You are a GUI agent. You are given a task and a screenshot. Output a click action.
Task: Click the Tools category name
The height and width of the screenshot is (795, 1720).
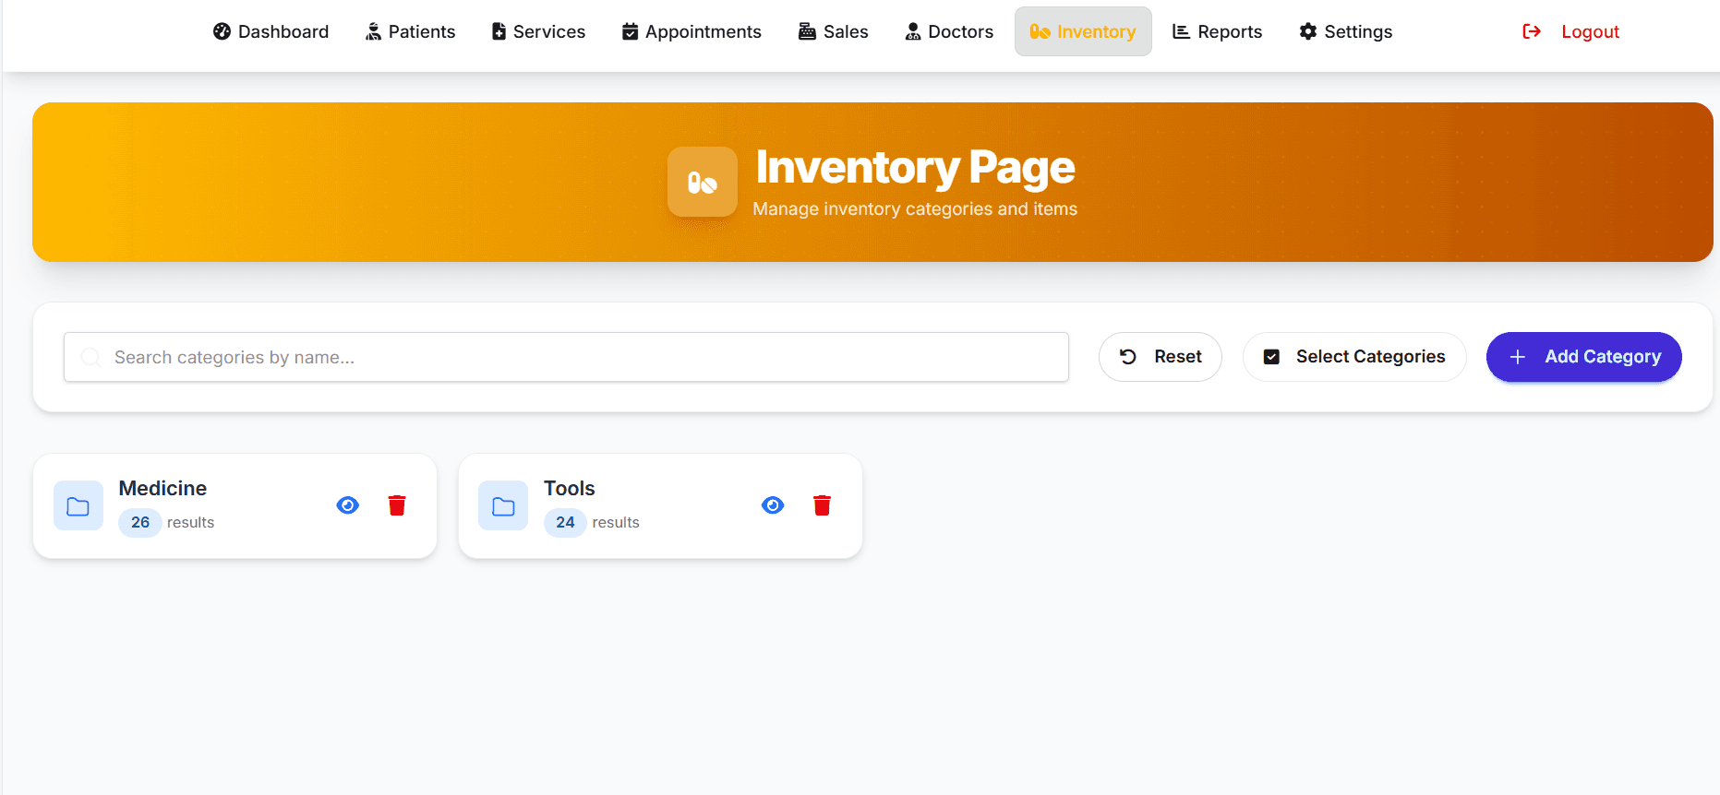pos(570,488)
